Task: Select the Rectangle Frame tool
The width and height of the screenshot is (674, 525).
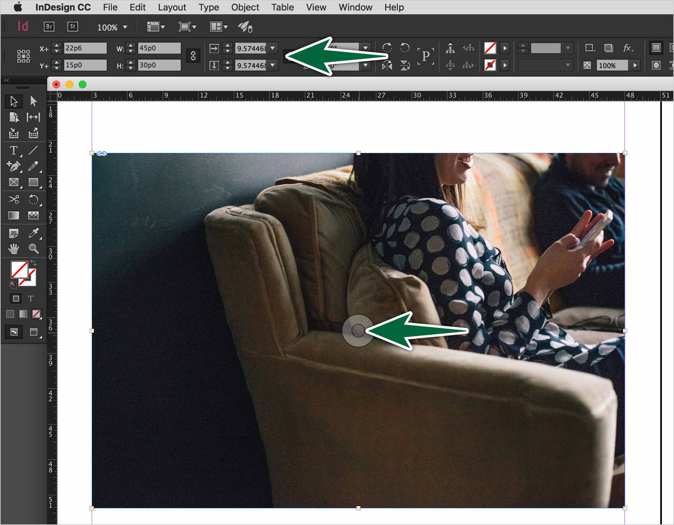Action: pyautogui.click(x=13, y=182)
